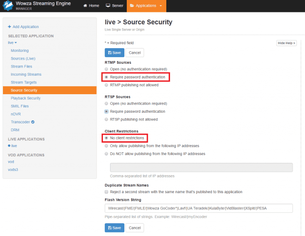
Task: Click the bottom Cancel button
Action: tap(134, 228)
